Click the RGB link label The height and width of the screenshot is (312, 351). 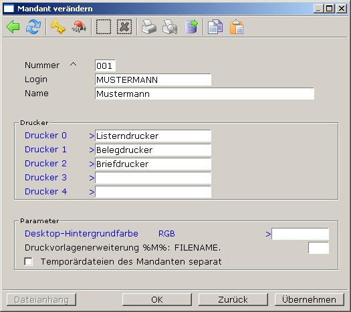click(x=166, y=234)
